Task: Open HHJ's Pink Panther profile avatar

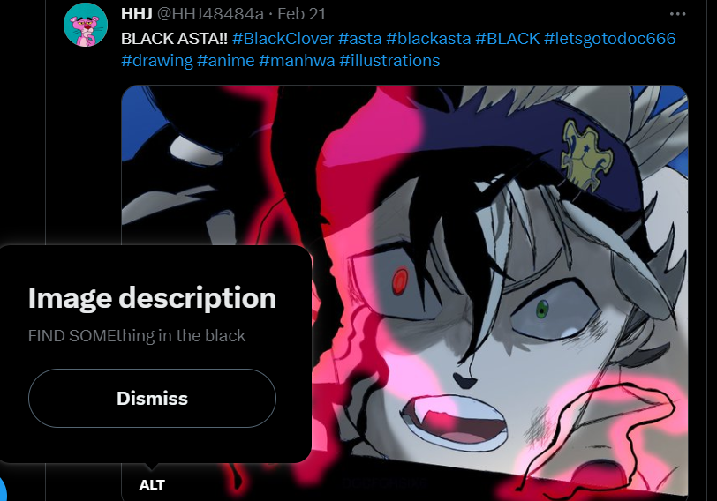Action: tap(86, 25)
